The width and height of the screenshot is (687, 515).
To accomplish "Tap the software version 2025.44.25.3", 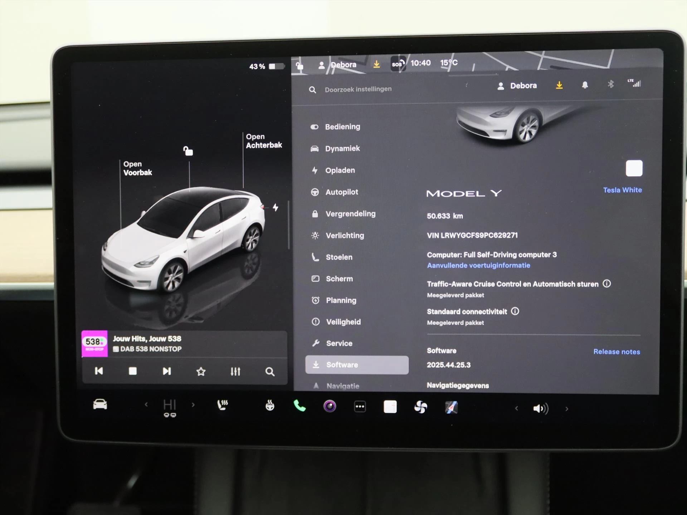I will coord(449,365).
